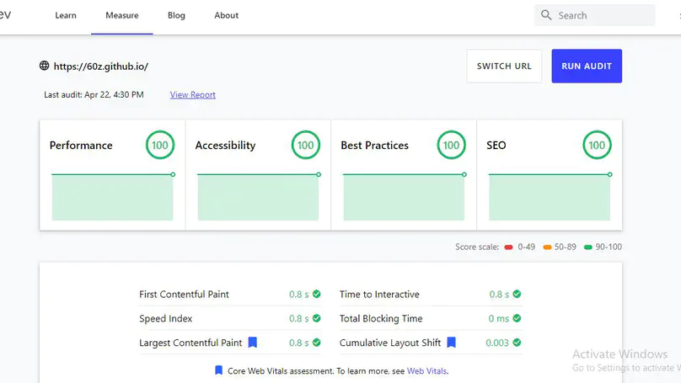
Task: Click the Accessibility card title
Action: (225, 146)
